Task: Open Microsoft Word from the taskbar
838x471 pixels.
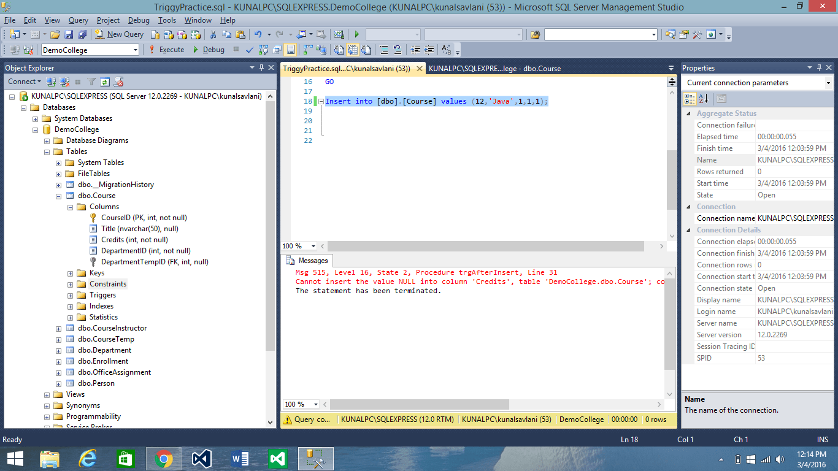Action: point(240,458)
